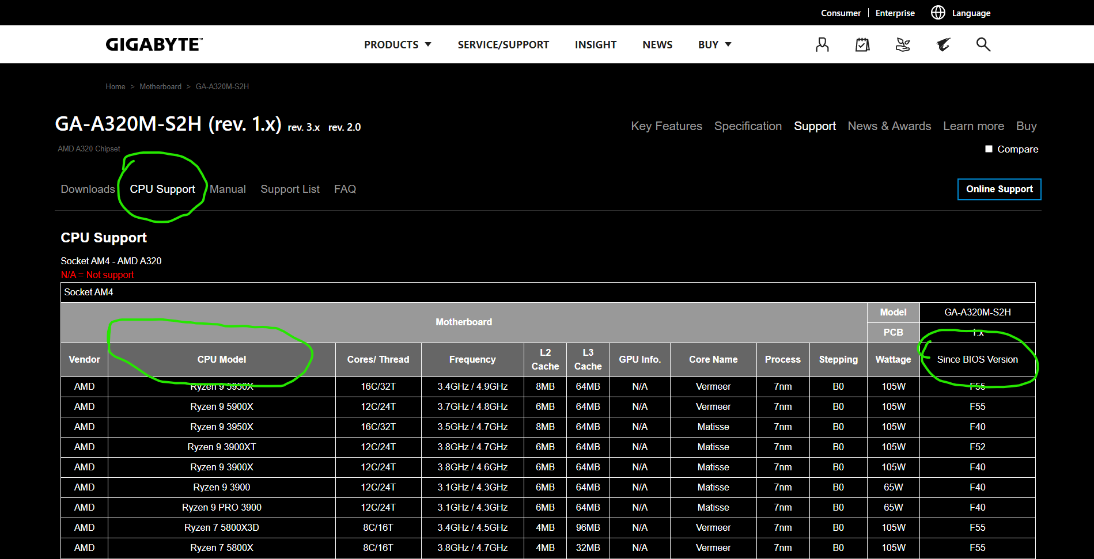The image size is (1094, 559).
Task: Click the L3 Cache column header
Action: pyautogui.click(x=588, y=360)
